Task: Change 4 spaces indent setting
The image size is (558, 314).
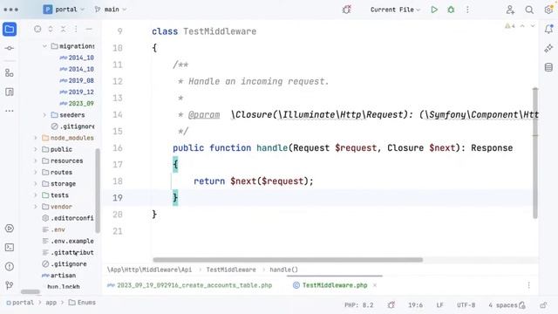Action: (x=503, y=305)
